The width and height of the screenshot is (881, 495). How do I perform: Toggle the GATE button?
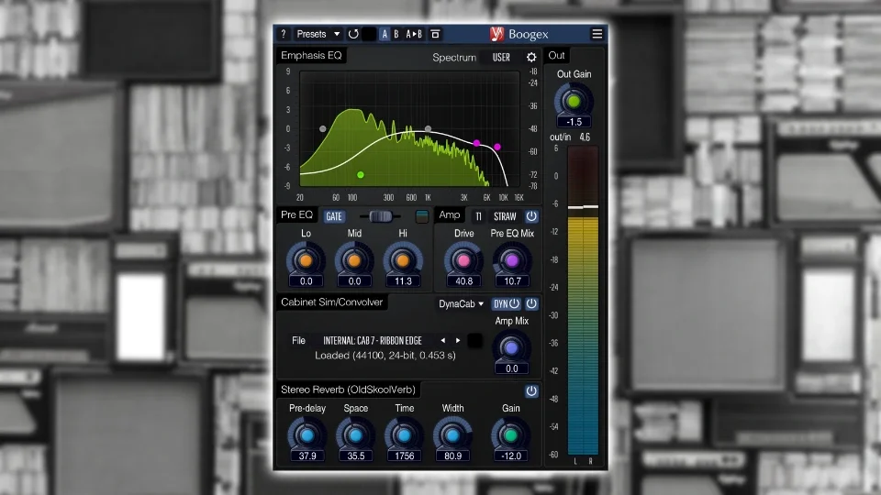coord(334,216)
